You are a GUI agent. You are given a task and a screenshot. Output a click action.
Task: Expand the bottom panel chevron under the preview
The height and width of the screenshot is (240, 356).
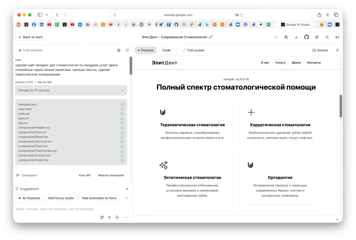point(337,219)
